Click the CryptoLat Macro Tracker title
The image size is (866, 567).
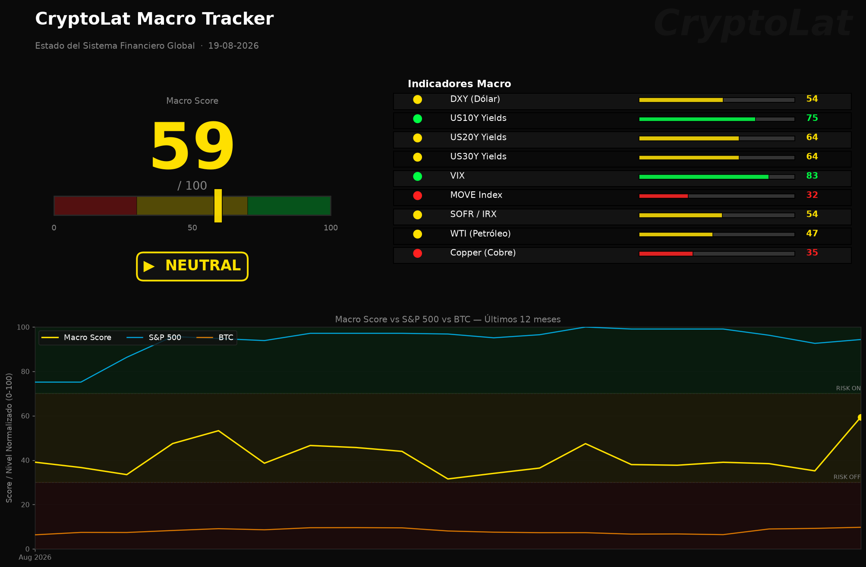click(x=154, y=19)
